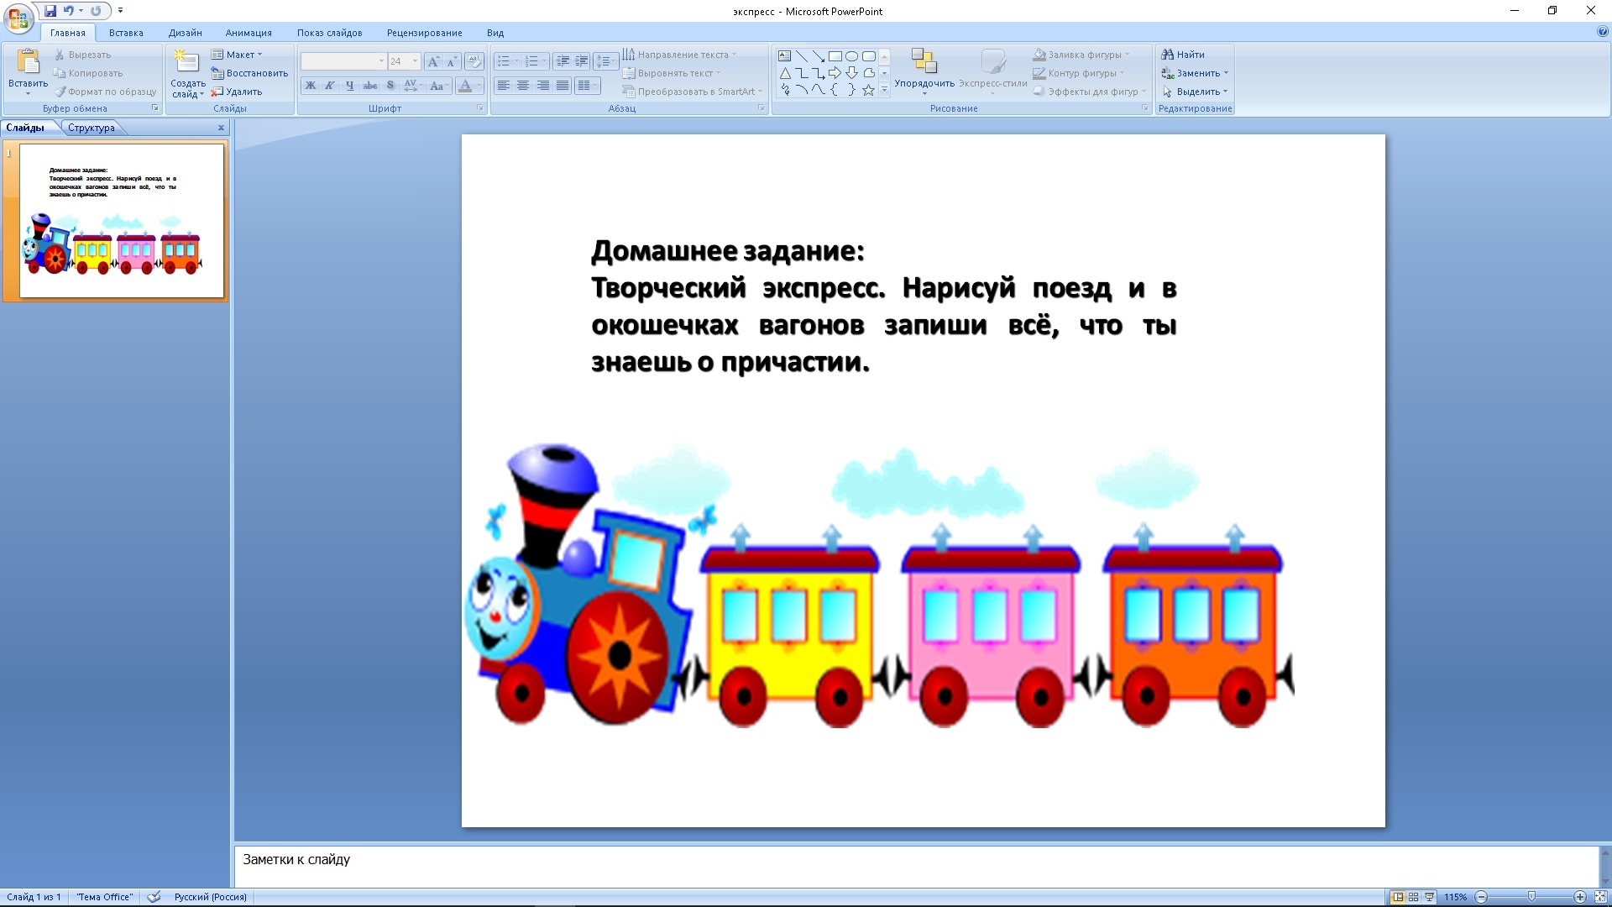Start slideshow from status bar icon
The height and width of the screenshot is (907, 1612).
1429,897
